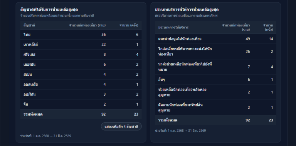This screenshot has height=146, width=296.
Task: Click the เยอรมัน nationality row
Action: [81, 64]
